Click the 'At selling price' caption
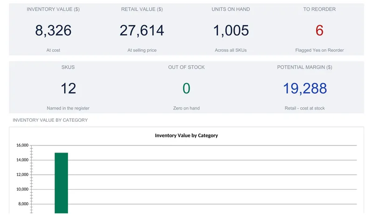The width and height of the screenshot is (373, 215). pos(142,50)
